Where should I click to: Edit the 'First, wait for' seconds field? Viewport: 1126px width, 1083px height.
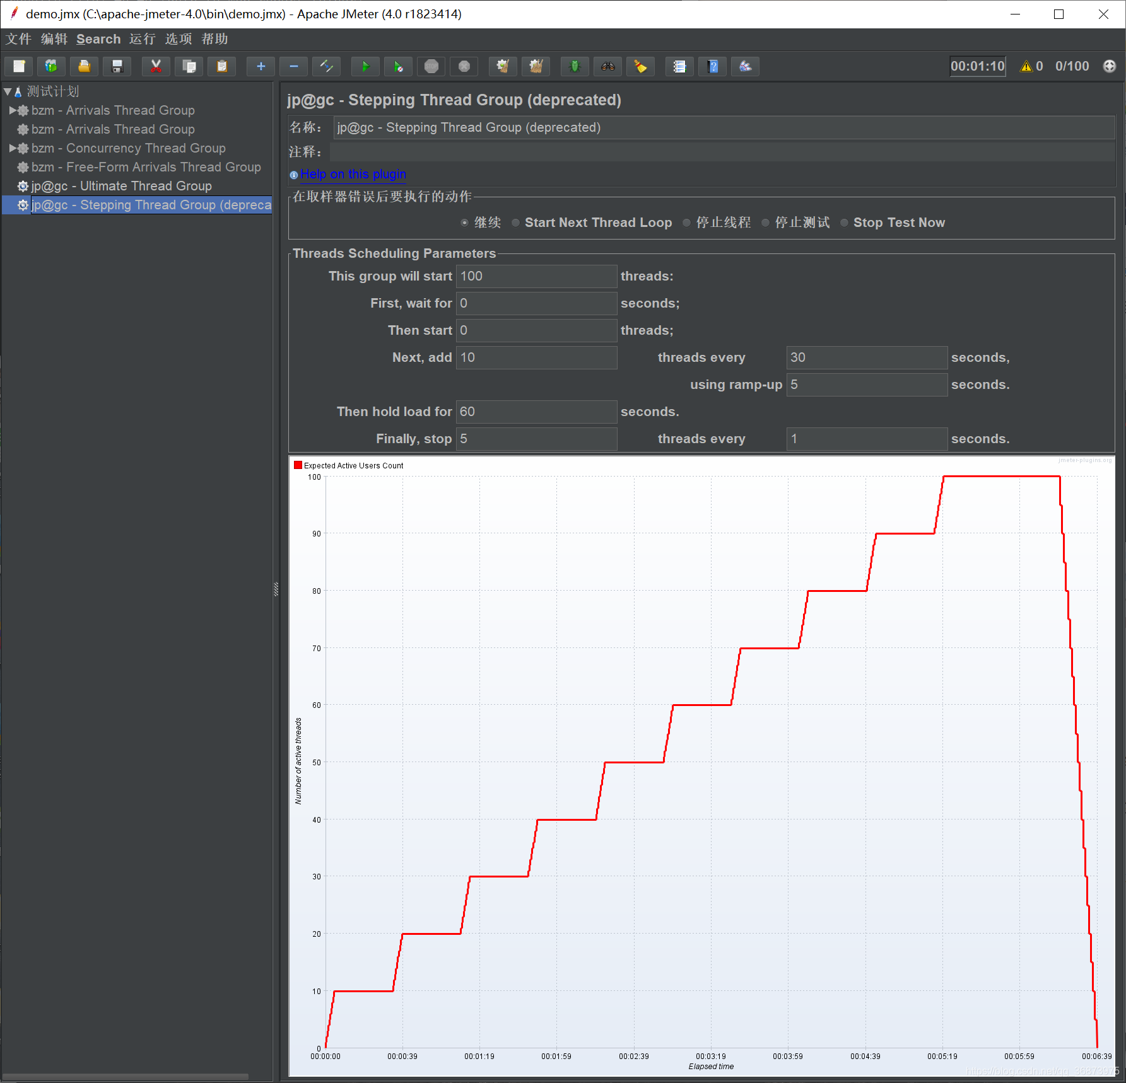coord(536,303)
